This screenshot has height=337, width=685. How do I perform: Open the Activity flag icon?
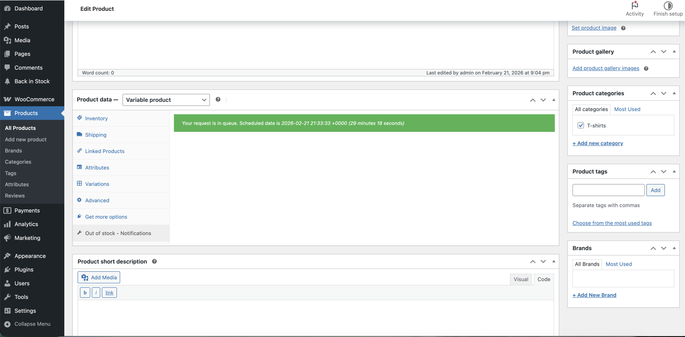[x=634, y=6]
